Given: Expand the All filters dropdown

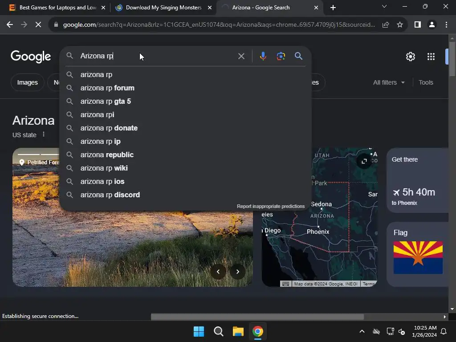Looking at the screenshot, I should click(389, 82).
